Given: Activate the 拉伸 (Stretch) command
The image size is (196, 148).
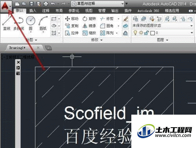Looking at the screenshot, I should click(72, 33).
